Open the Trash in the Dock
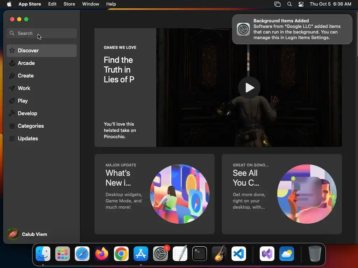Screen dimensions: 358x268 point(315,254)
